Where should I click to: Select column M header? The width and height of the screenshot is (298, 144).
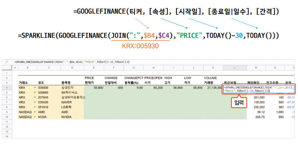(x=256, y=68)
